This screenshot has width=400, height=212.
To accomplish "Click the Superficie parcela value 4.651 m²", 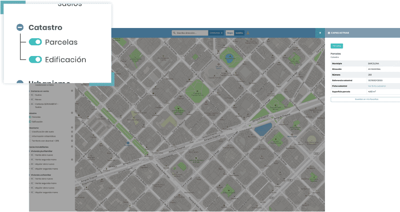I will click(372, 91).
